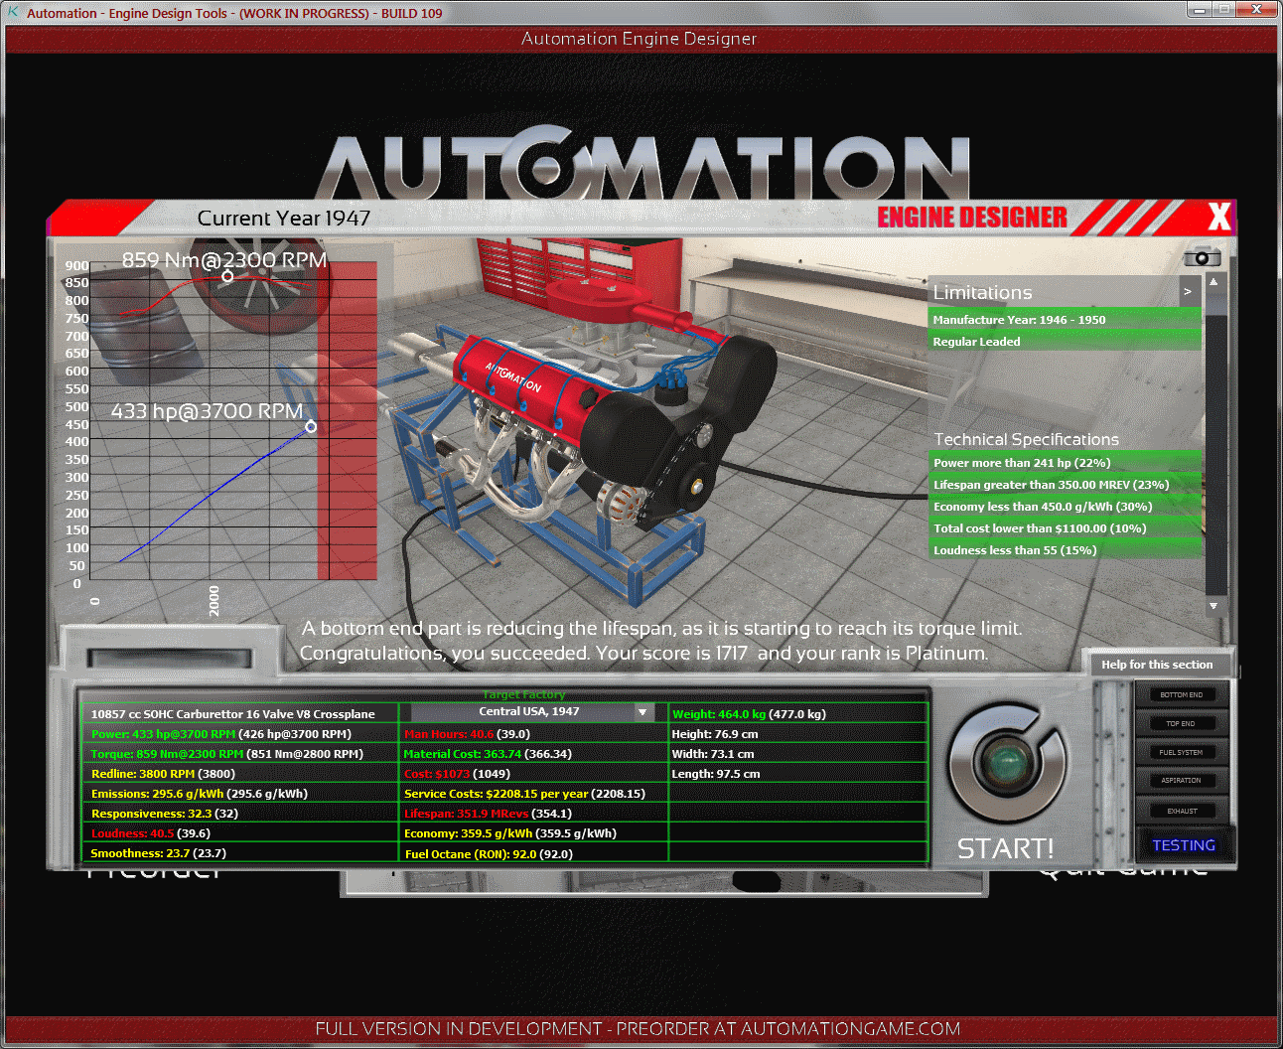Select 'Loudness less than 55' specification

pyautogui.click(x=1065, y=549)
